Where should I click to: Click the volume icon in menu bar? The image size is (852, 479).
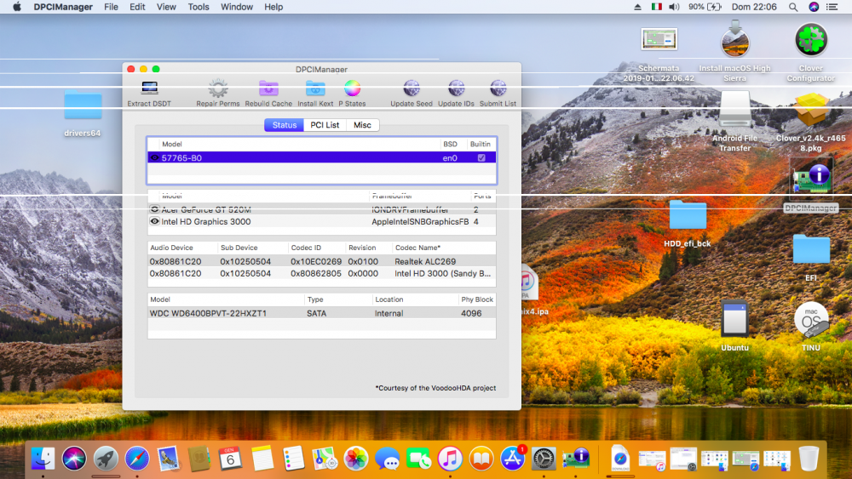(674, 7)
